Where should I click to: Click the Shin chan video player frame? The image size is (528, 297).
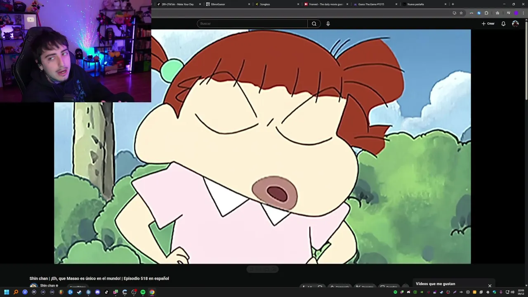point(262,146)
